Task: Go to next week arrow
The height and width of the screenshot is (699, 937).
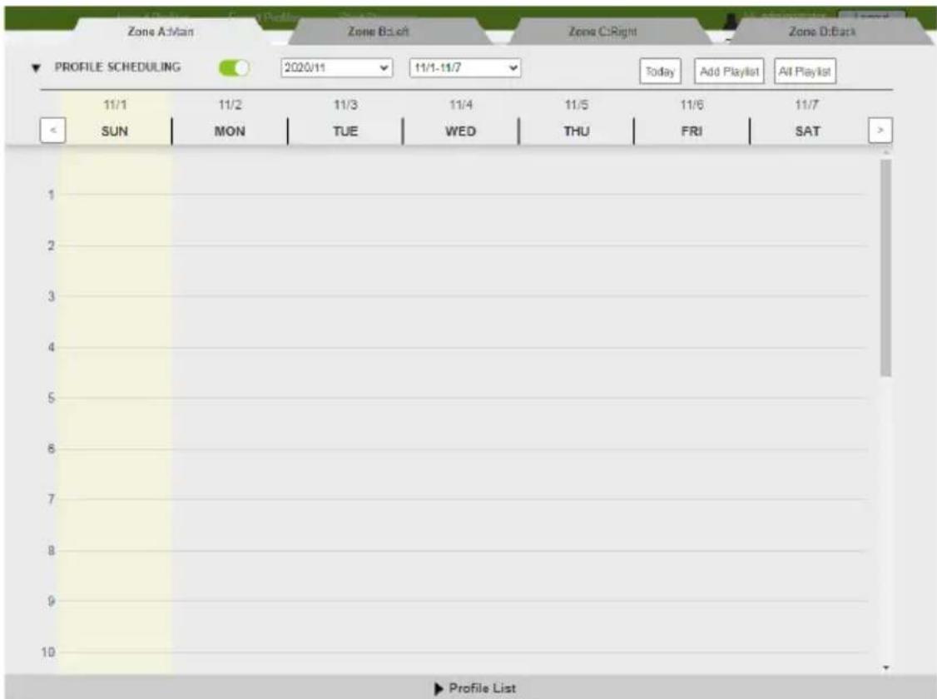Action: coord(880,131)
